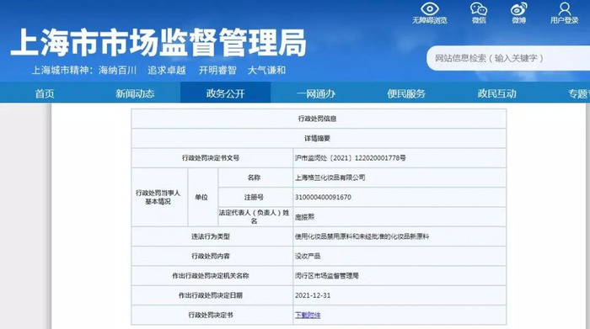590x329 pixels.
Task: Open the 微信 WeChat icon
Action: 479,9
